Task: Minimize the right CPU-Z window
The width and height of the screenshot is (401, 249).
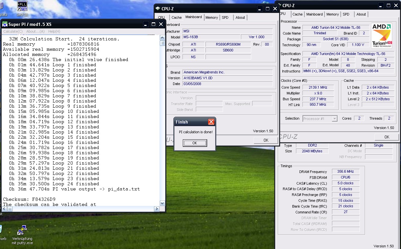Action: click(382, 5)
